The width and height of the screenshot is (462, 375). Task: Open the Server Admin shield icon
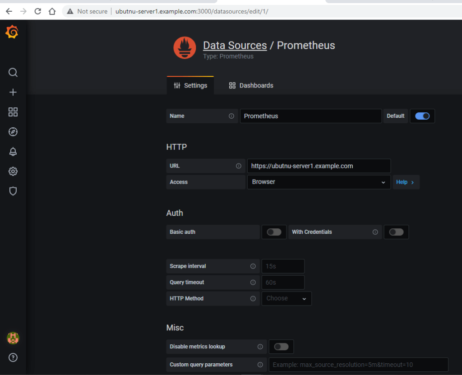tap(13, 191)
